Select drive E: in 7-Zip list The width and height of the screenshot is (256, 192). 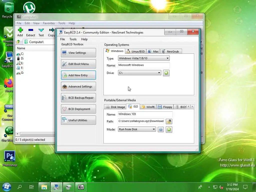click(x=20, y=63)
